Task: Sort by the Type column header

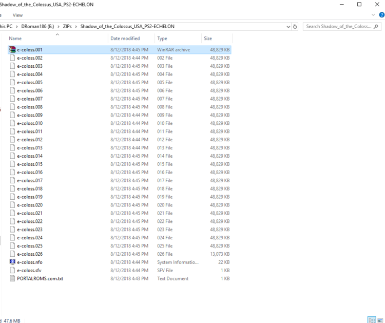Action: click(x=162, y=39)
